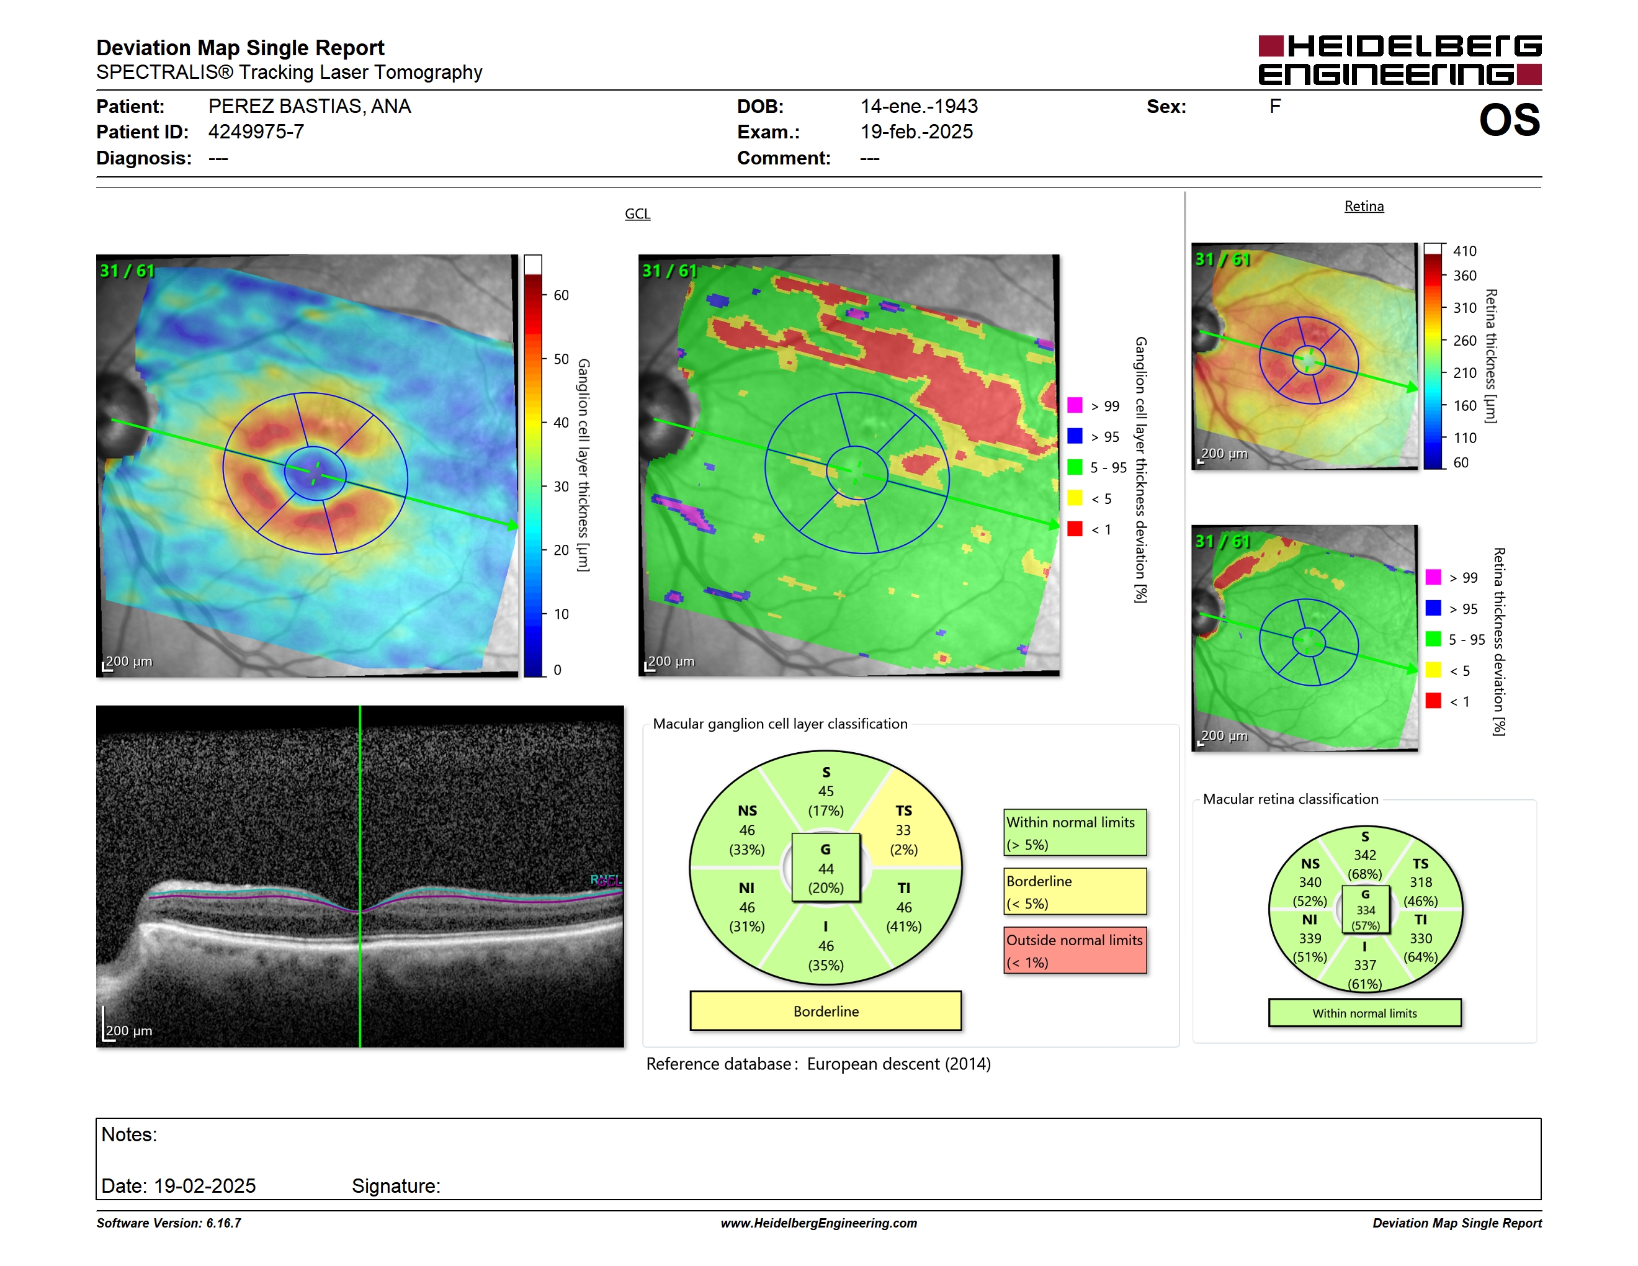Click the Deviation Map Single Report header title
The image size is (1638, 1266).
(240, 48)
